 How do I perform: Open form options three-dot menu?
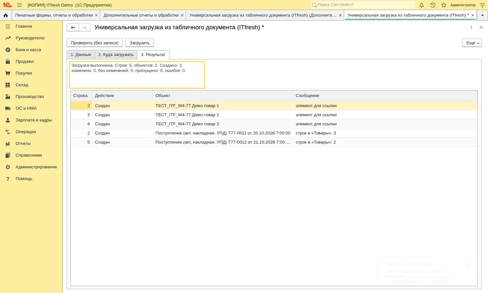tap(471, 28)
